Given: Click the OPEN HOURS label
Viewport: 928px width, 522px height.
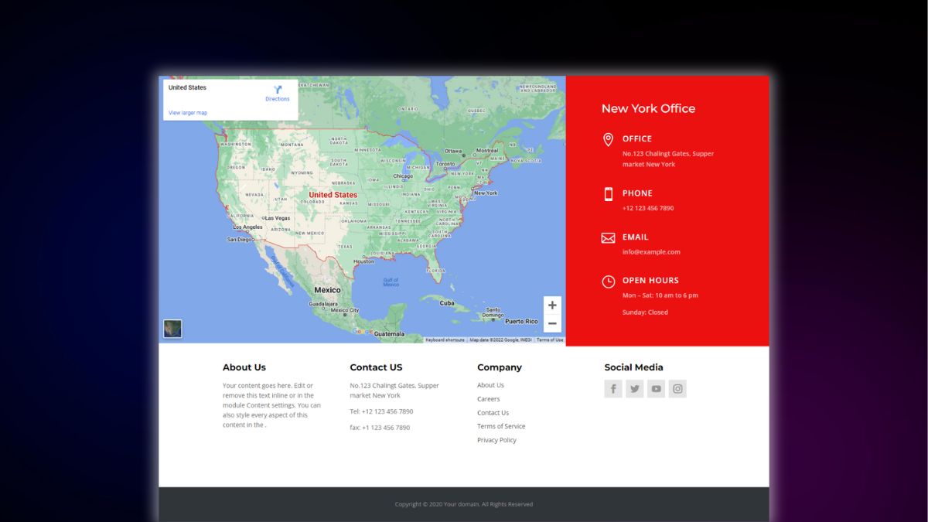Looking at the screenshot, I should tap(650, 280).
